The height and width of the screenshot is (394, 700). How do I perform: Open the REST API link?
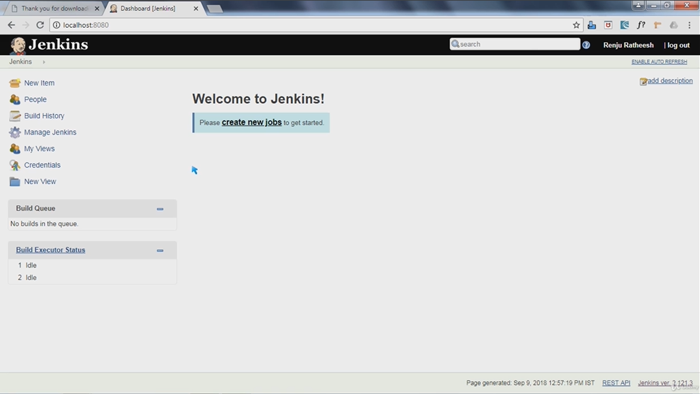pyautogui.click(x=616, y=383)
